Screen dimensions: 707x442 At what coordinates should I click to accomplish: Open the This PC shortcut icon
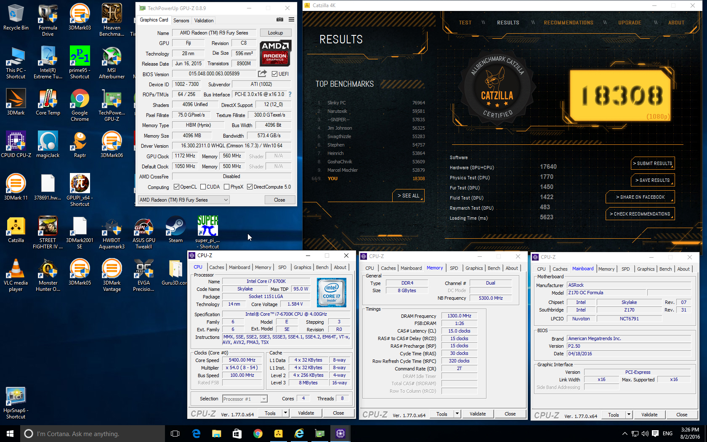point(16,62)
